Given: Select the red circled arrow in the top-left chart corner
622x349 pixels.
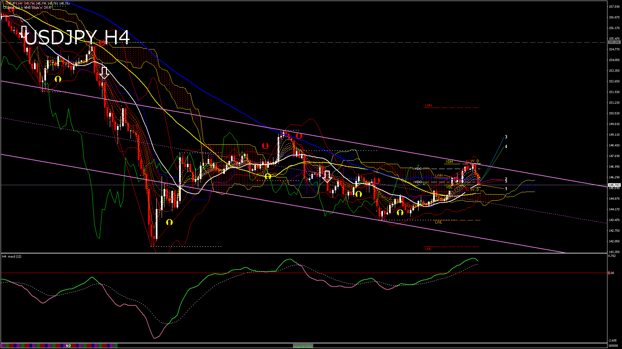Looking at the screenshot, I should click(x=11, y=9).
